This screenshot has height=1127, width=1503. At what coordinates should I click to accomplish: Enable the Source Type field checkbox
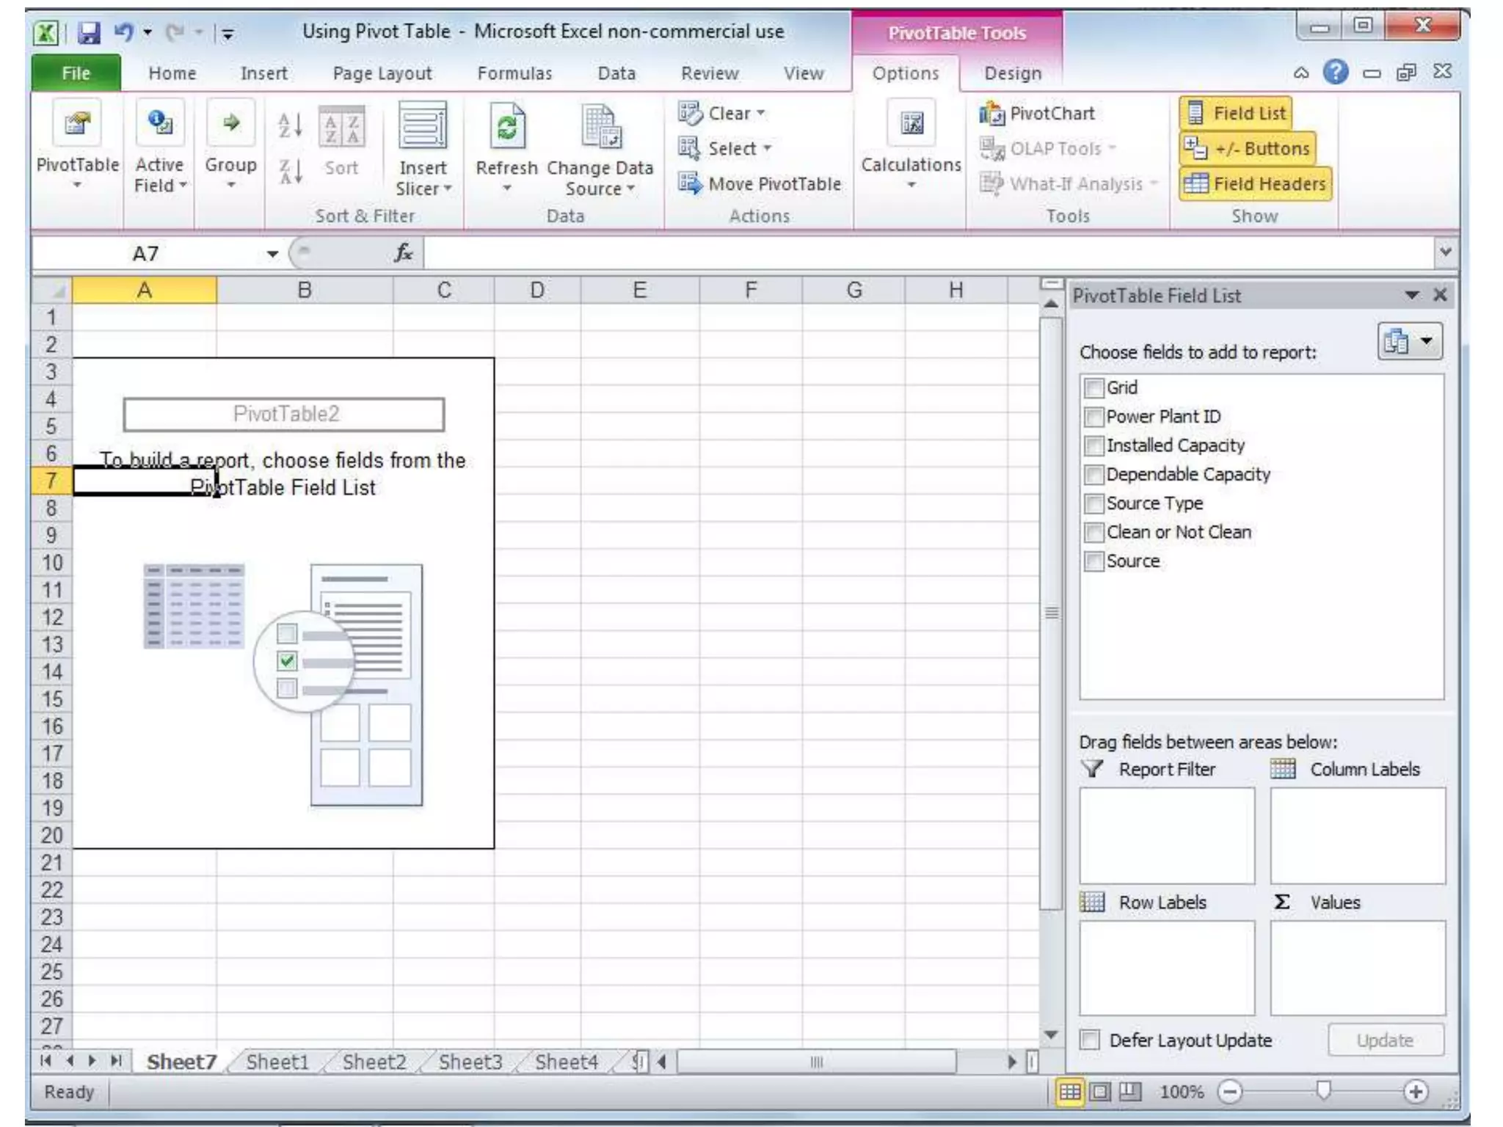(x=1093, y=504)
